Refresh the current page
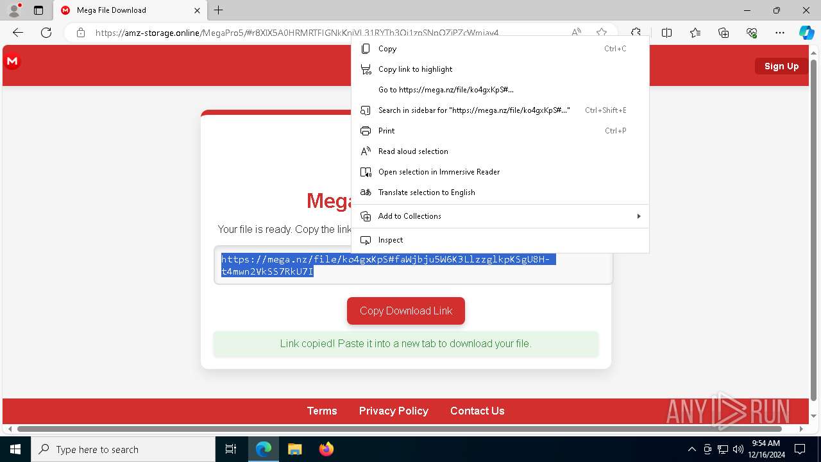Viewport: 821px width, 462px height. coord(46,33)
